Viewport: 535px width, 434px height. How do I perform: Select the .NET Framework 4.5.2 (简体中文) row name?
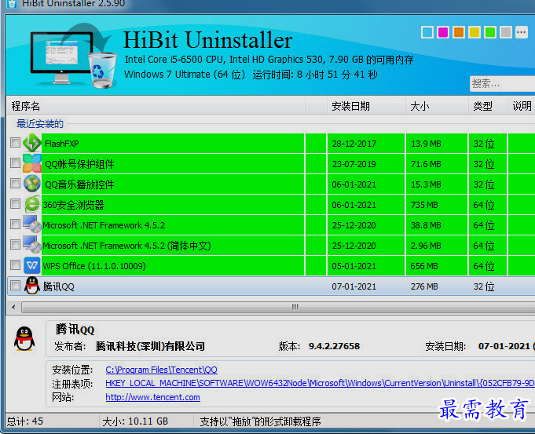pyautogui.click(x=126, y=246)
